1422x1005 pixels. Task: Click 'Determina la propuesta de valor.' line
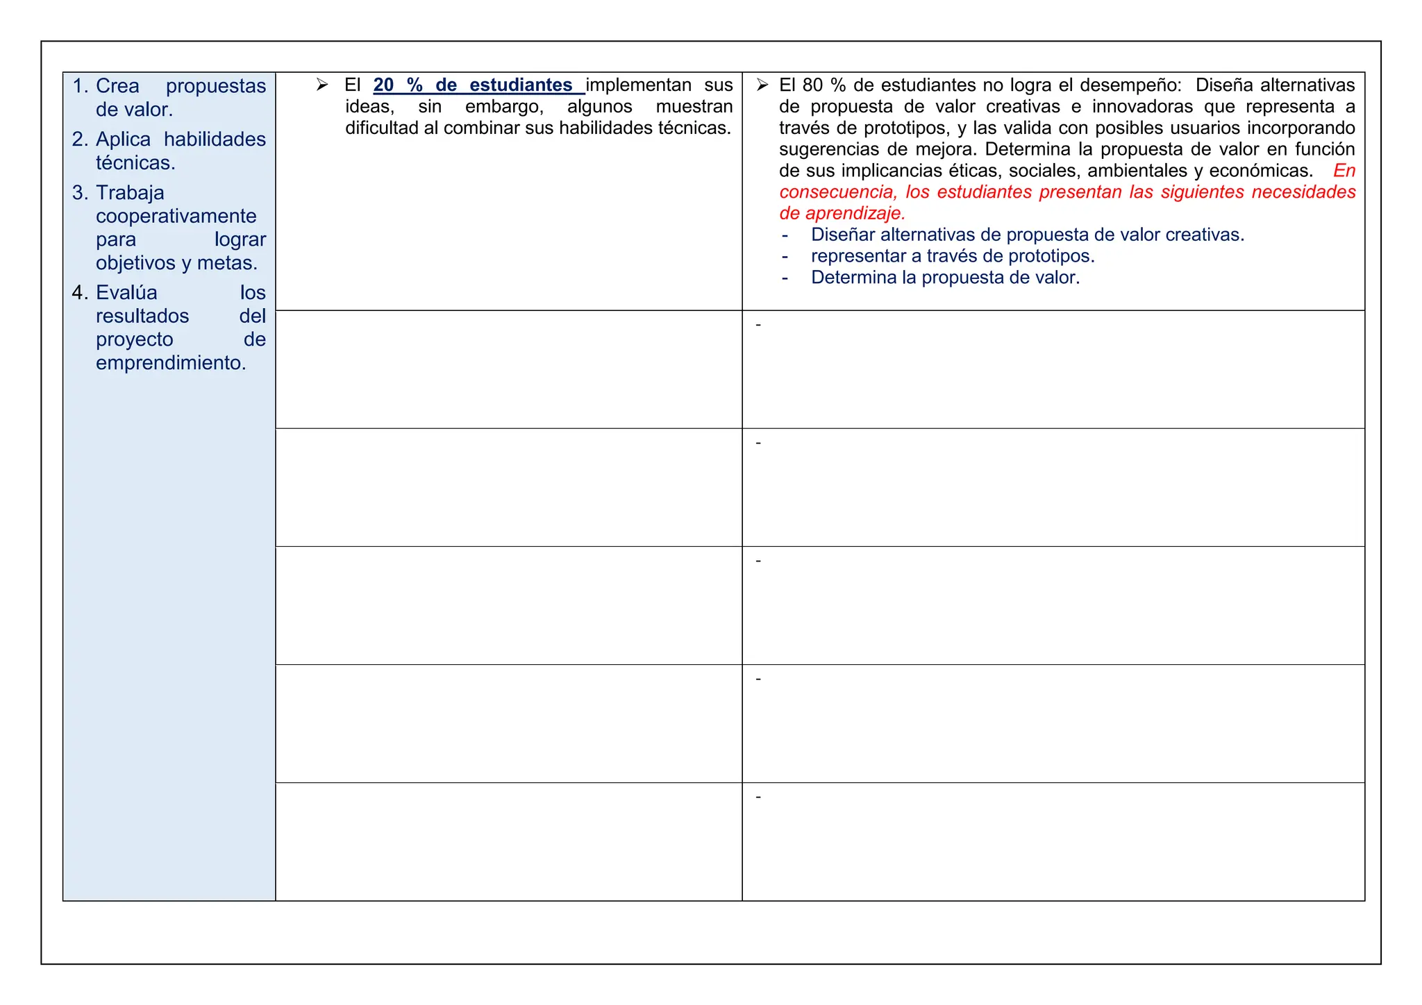[945, 278]
